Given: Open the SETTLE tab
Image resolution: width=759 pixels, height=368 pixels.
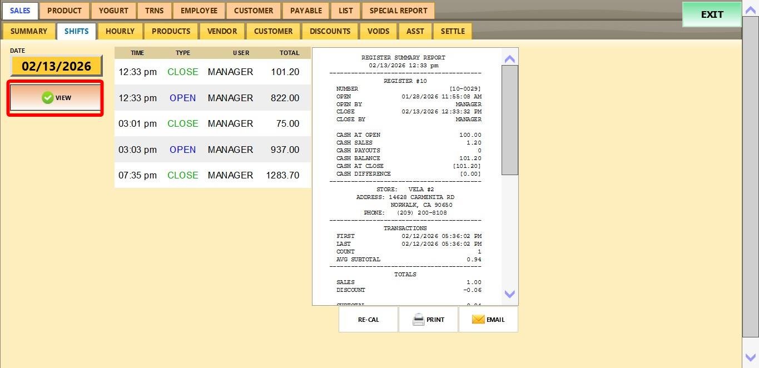Looking at the screenshot, I should click(453, 31).
